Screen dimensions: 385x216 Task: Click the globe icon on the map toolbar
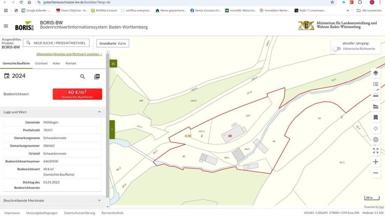pos(375,139)
